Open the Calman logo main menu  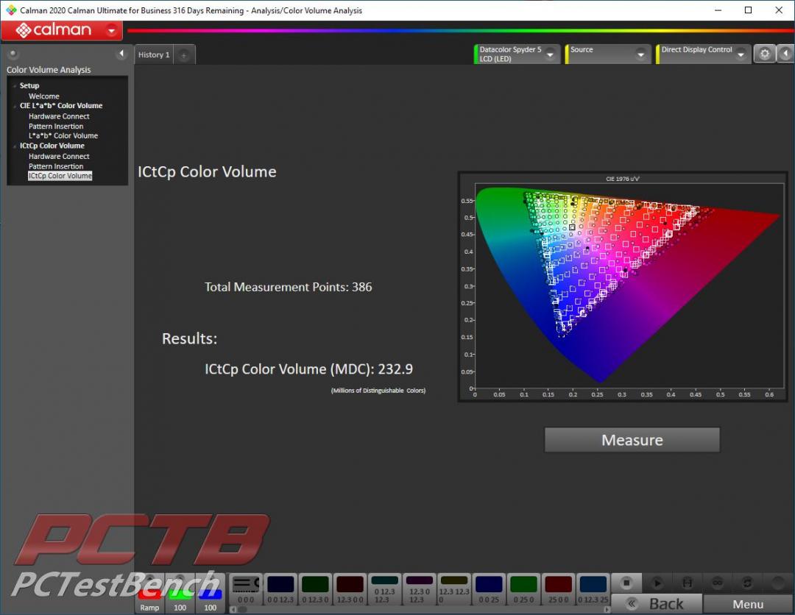click(62, 30)
